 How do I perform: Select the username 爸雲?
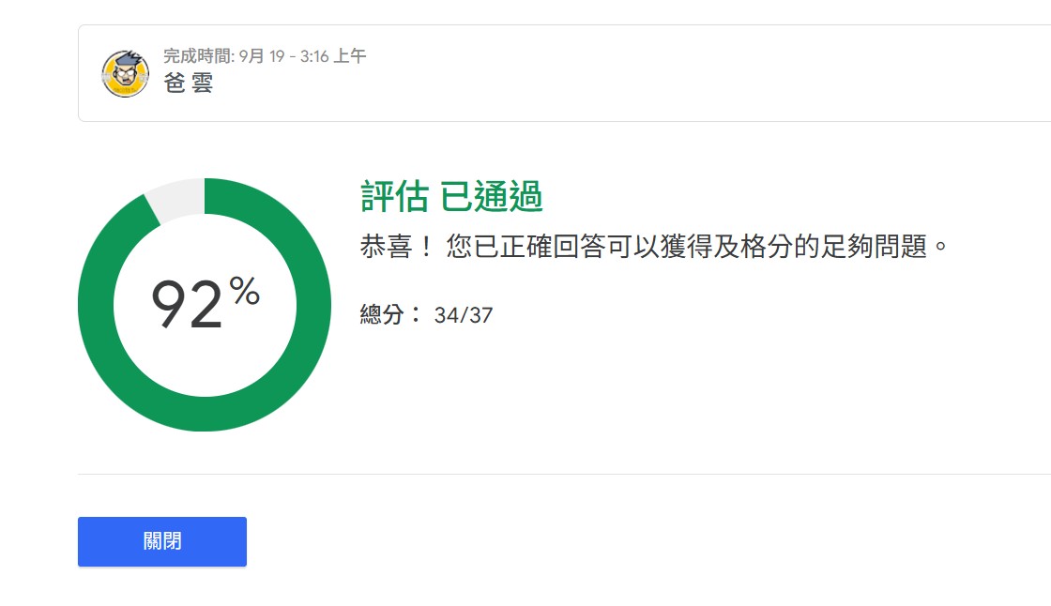[x=188, y=83]
